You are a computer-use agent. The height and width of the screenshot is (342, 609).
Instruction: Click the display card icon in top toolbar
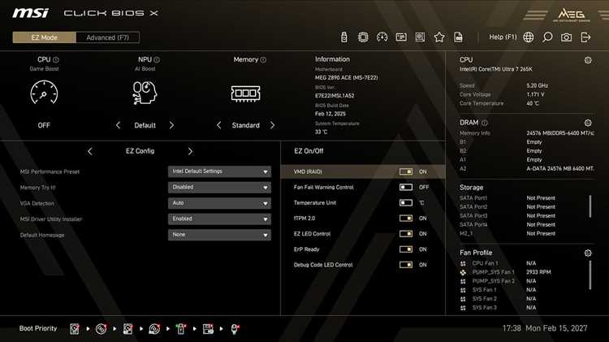(x=401, y=37)
